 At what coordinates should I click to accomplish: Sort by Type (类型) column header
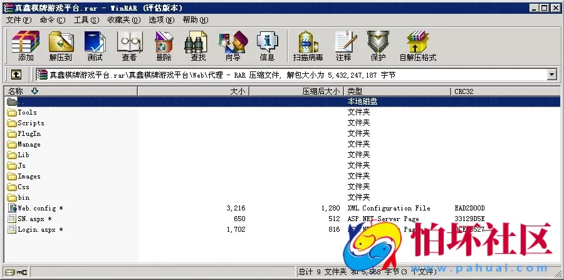[397, 91]
